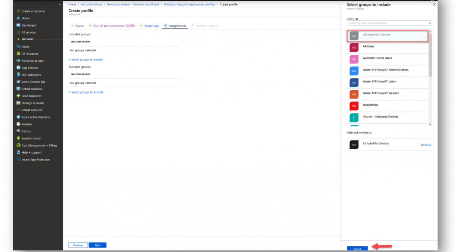
Task: Open the Resource groups icon
Action: [x=18, y=60]
